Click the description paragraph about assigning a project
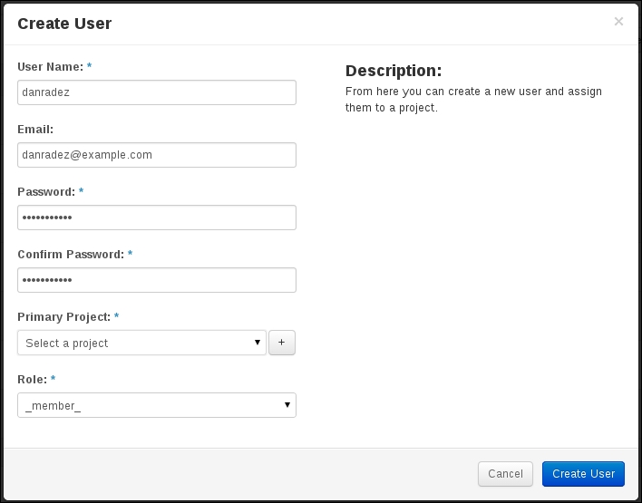 coord(473,100)
